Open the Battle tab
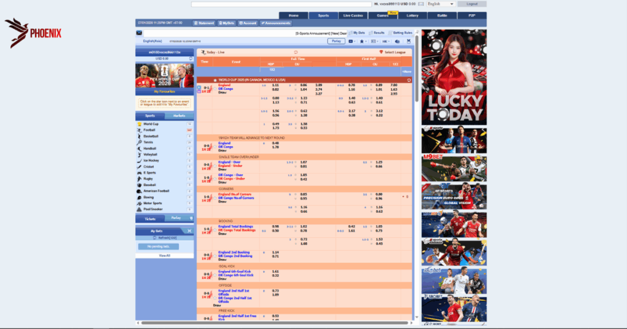The image size is (627, 329). point(442,15)
